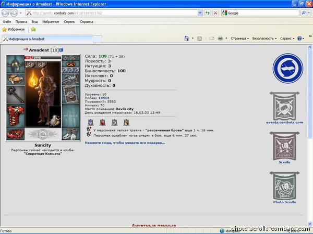Open the Вид menu
Screen dimensions: 313x234
34,22
